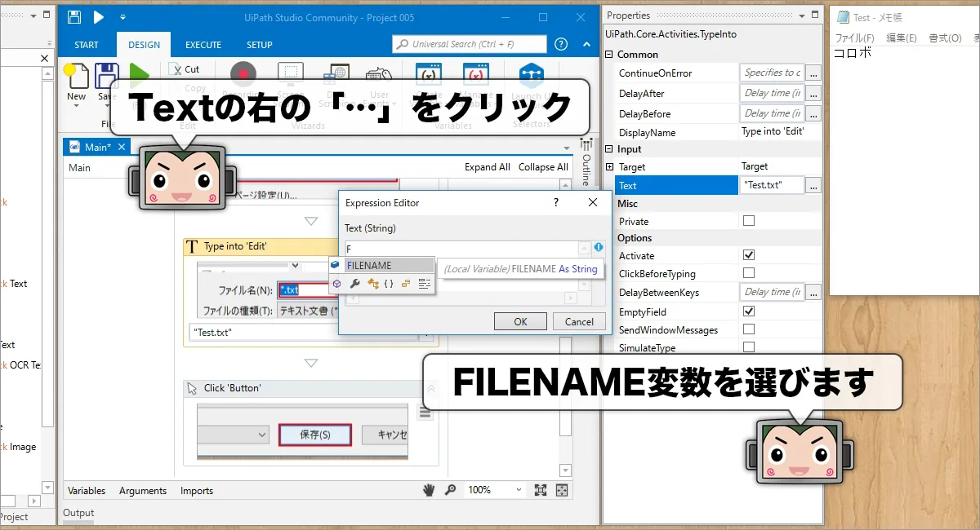Image resolution: width=980 pixels, height=530 pixels.
Task: Collapse the Common properties section
Action: [x=609, y=55]
